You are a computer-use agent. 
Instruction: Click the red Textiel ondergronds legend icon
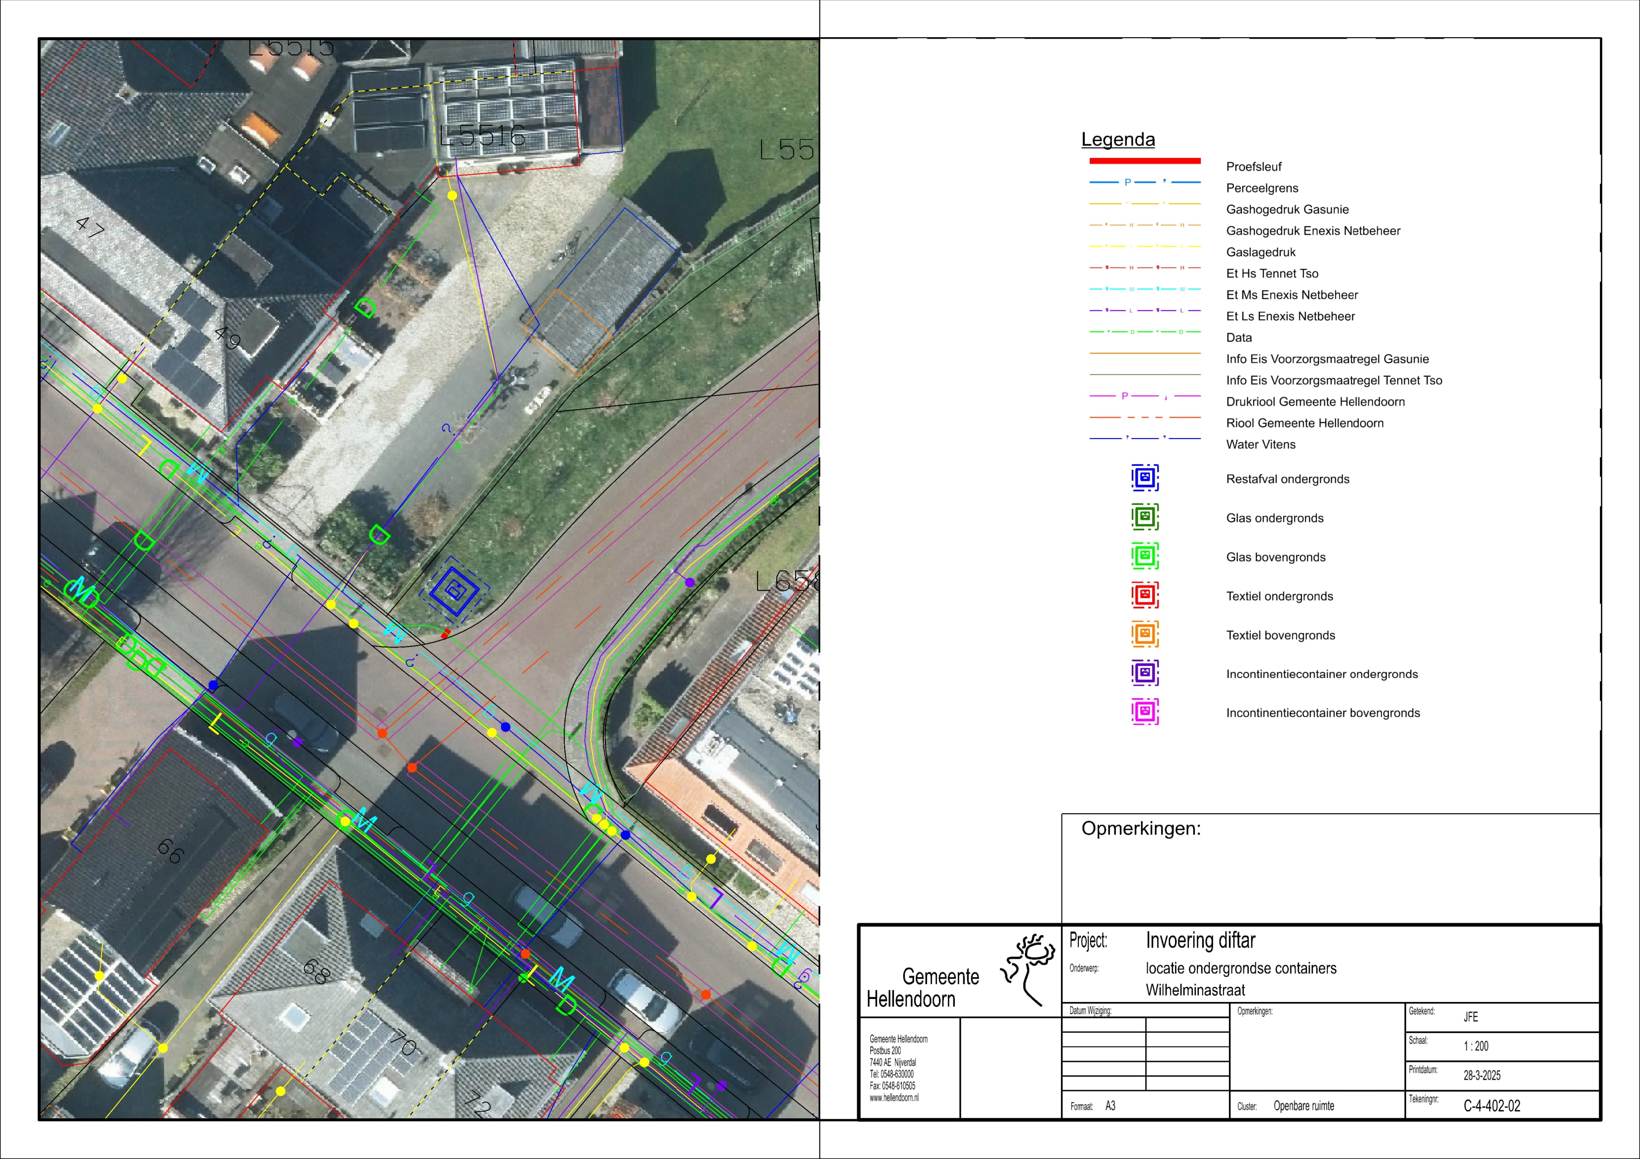[x=1144, y=595]
